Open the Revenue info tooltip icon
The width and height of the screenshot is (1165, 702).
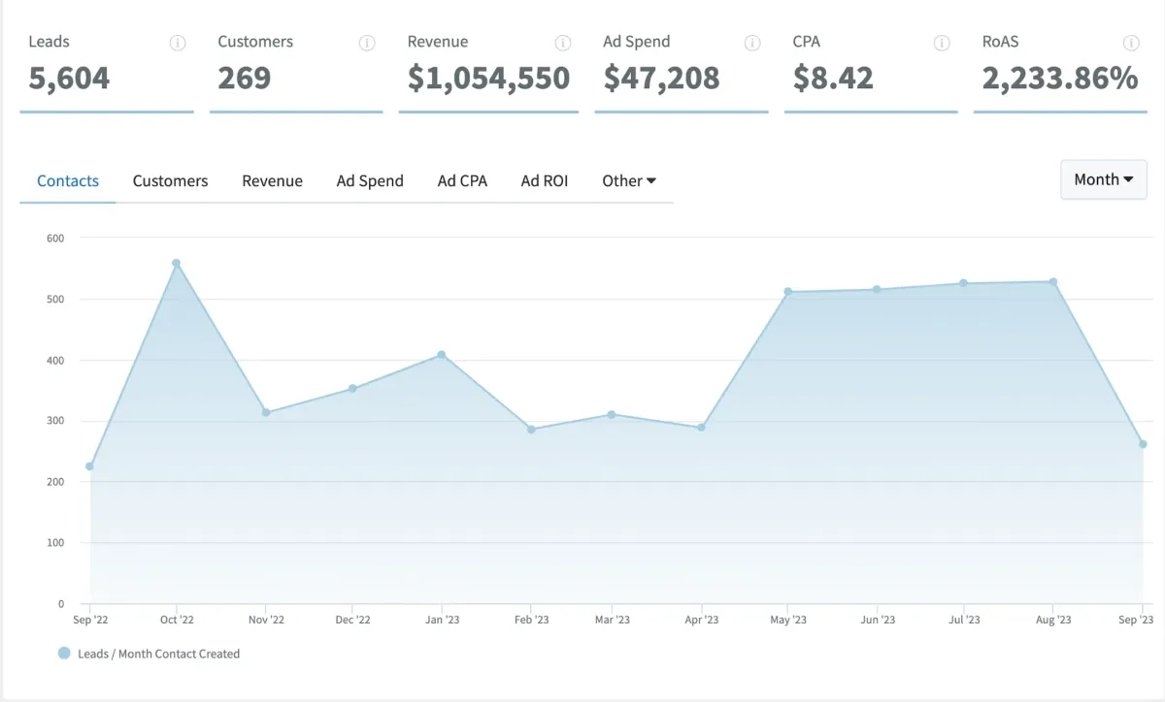(563, 43)
